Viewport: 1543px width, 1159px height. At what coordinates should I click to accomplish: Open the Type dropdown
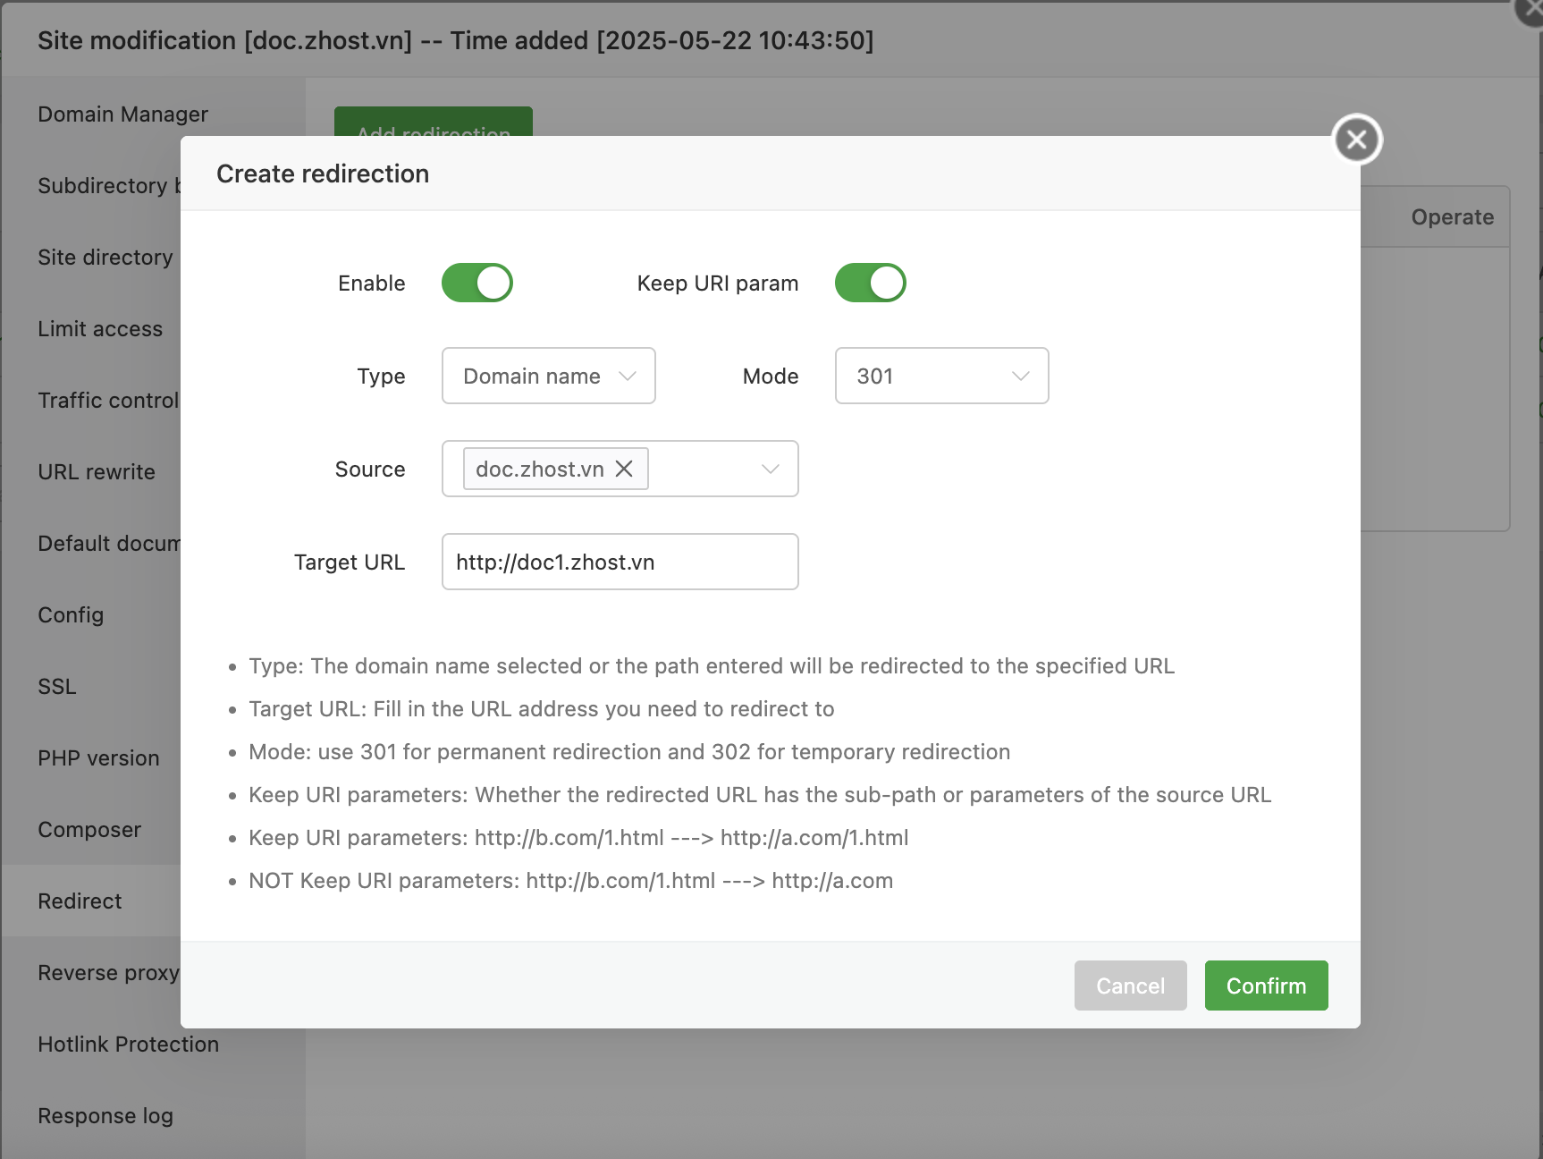[x=548, y=376]
